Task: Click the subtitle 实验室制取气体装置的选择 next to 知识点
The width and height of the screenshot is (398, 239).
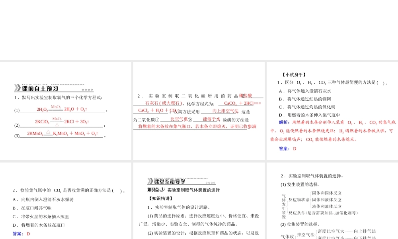Action: [x=194, y=190]
